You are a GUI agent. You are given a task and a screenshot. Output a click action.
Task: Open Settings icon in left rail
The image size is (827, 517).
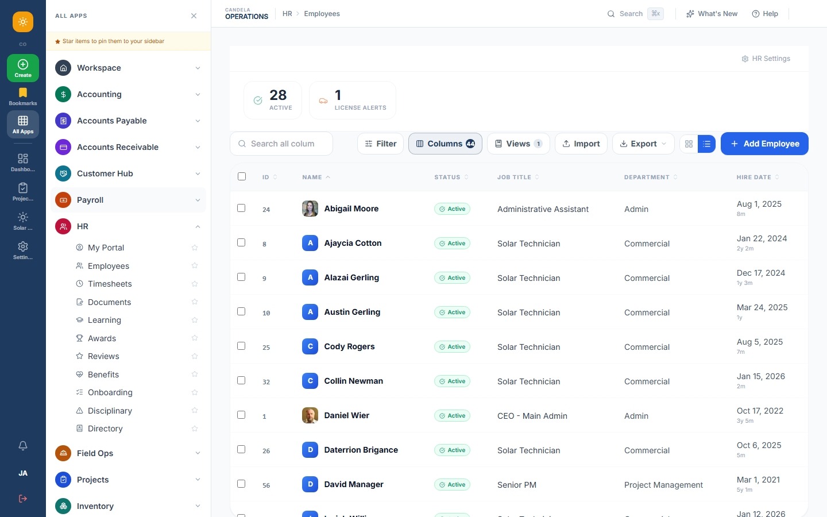[x=23, y=250]
